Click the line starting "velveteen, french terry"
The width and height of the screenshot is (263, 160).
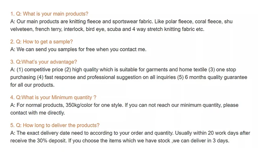click(107, 29)
